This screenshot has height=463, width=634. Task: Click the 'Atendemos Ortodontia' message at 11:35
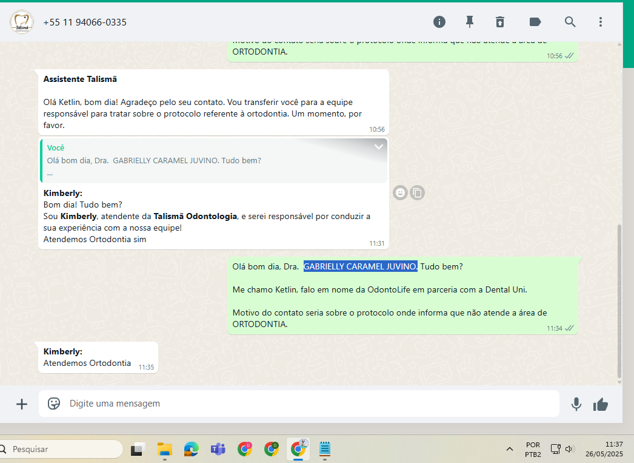point(98,357)
